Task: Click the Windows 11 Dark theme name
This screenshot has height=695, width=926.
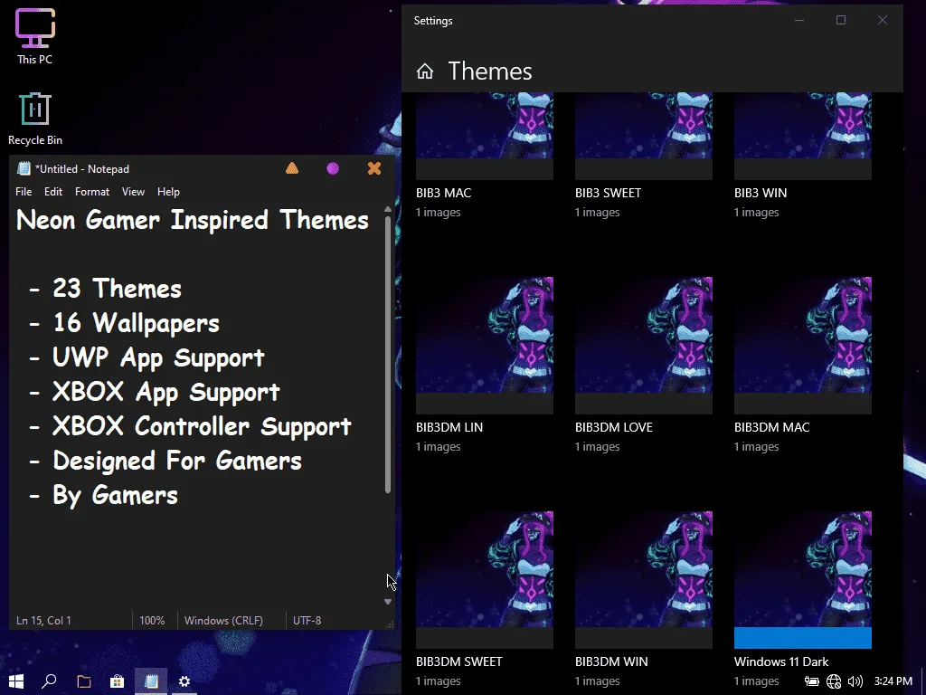Action: [781, 662]
